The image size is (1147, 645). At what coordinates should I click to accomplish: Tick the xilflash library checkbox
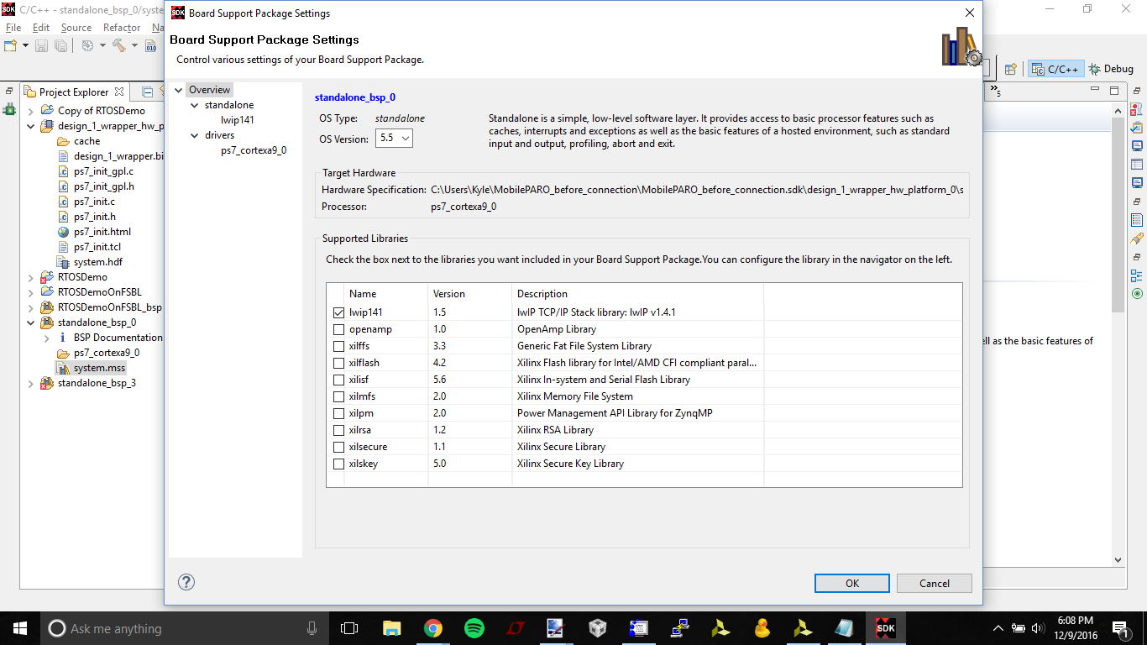339,363
